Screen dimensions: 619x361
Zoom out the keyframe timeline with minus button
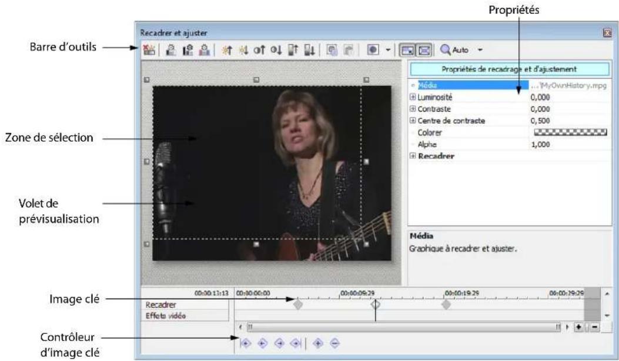594,327
